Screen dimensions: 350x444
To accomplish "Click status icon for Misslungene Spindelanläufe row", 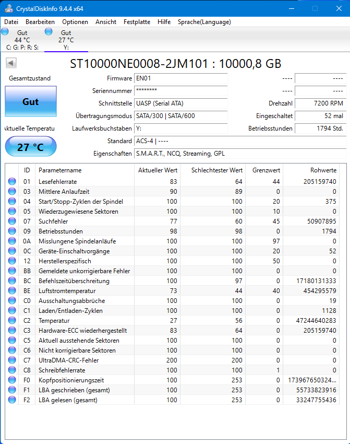I will [x=12, y=241].
